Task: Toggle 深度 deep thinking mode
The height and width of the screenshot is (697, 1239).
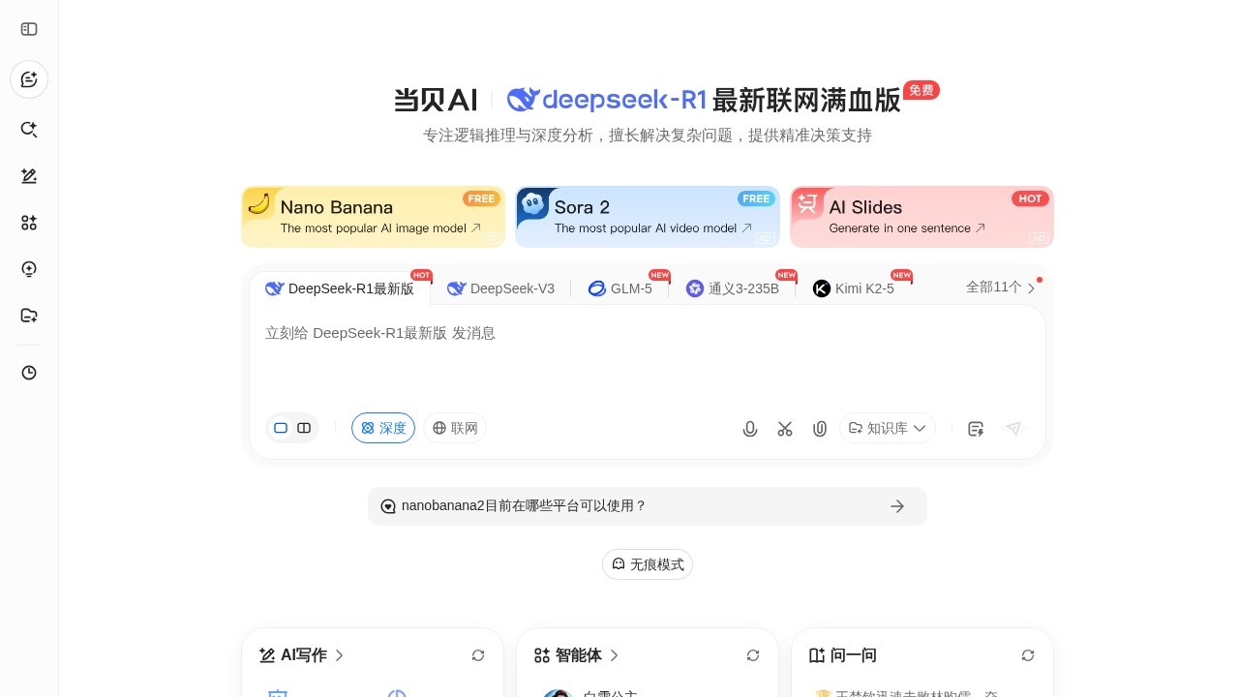Action: (x=383, y=428)
